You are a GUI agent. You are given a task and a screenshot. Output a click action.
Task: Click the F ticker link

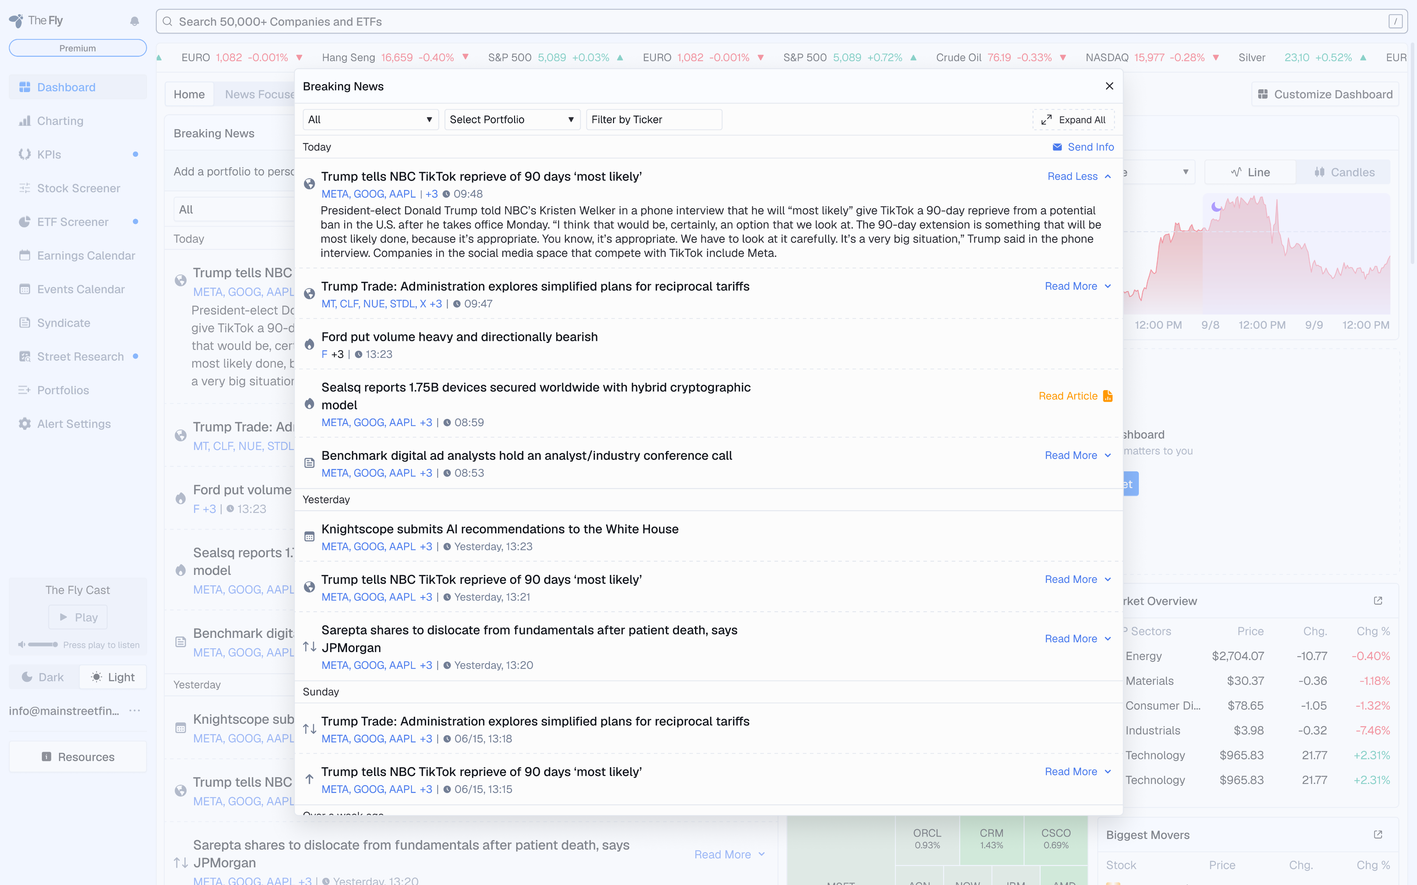(324, 354)
